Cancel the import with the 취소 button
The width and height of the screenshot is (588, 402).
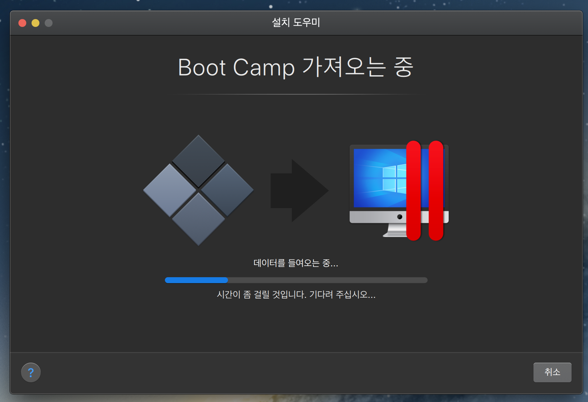click(552, 372)
